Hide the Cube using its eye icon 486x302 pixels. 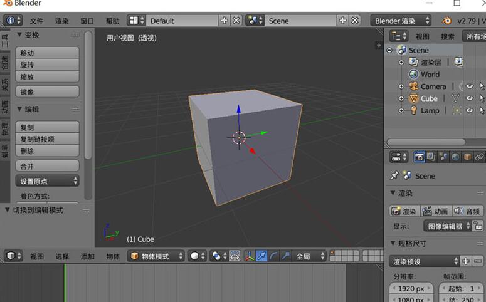(469, 98)
